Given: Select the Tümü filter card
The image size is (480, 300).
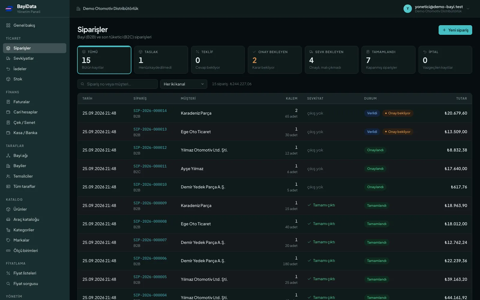Looking at the screenshot, I should pyautogui.click(x=104, y=60).
